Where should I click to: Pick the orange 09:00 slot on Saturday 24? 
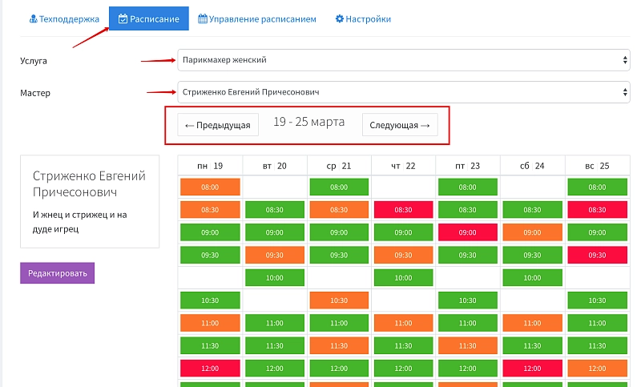533,232
